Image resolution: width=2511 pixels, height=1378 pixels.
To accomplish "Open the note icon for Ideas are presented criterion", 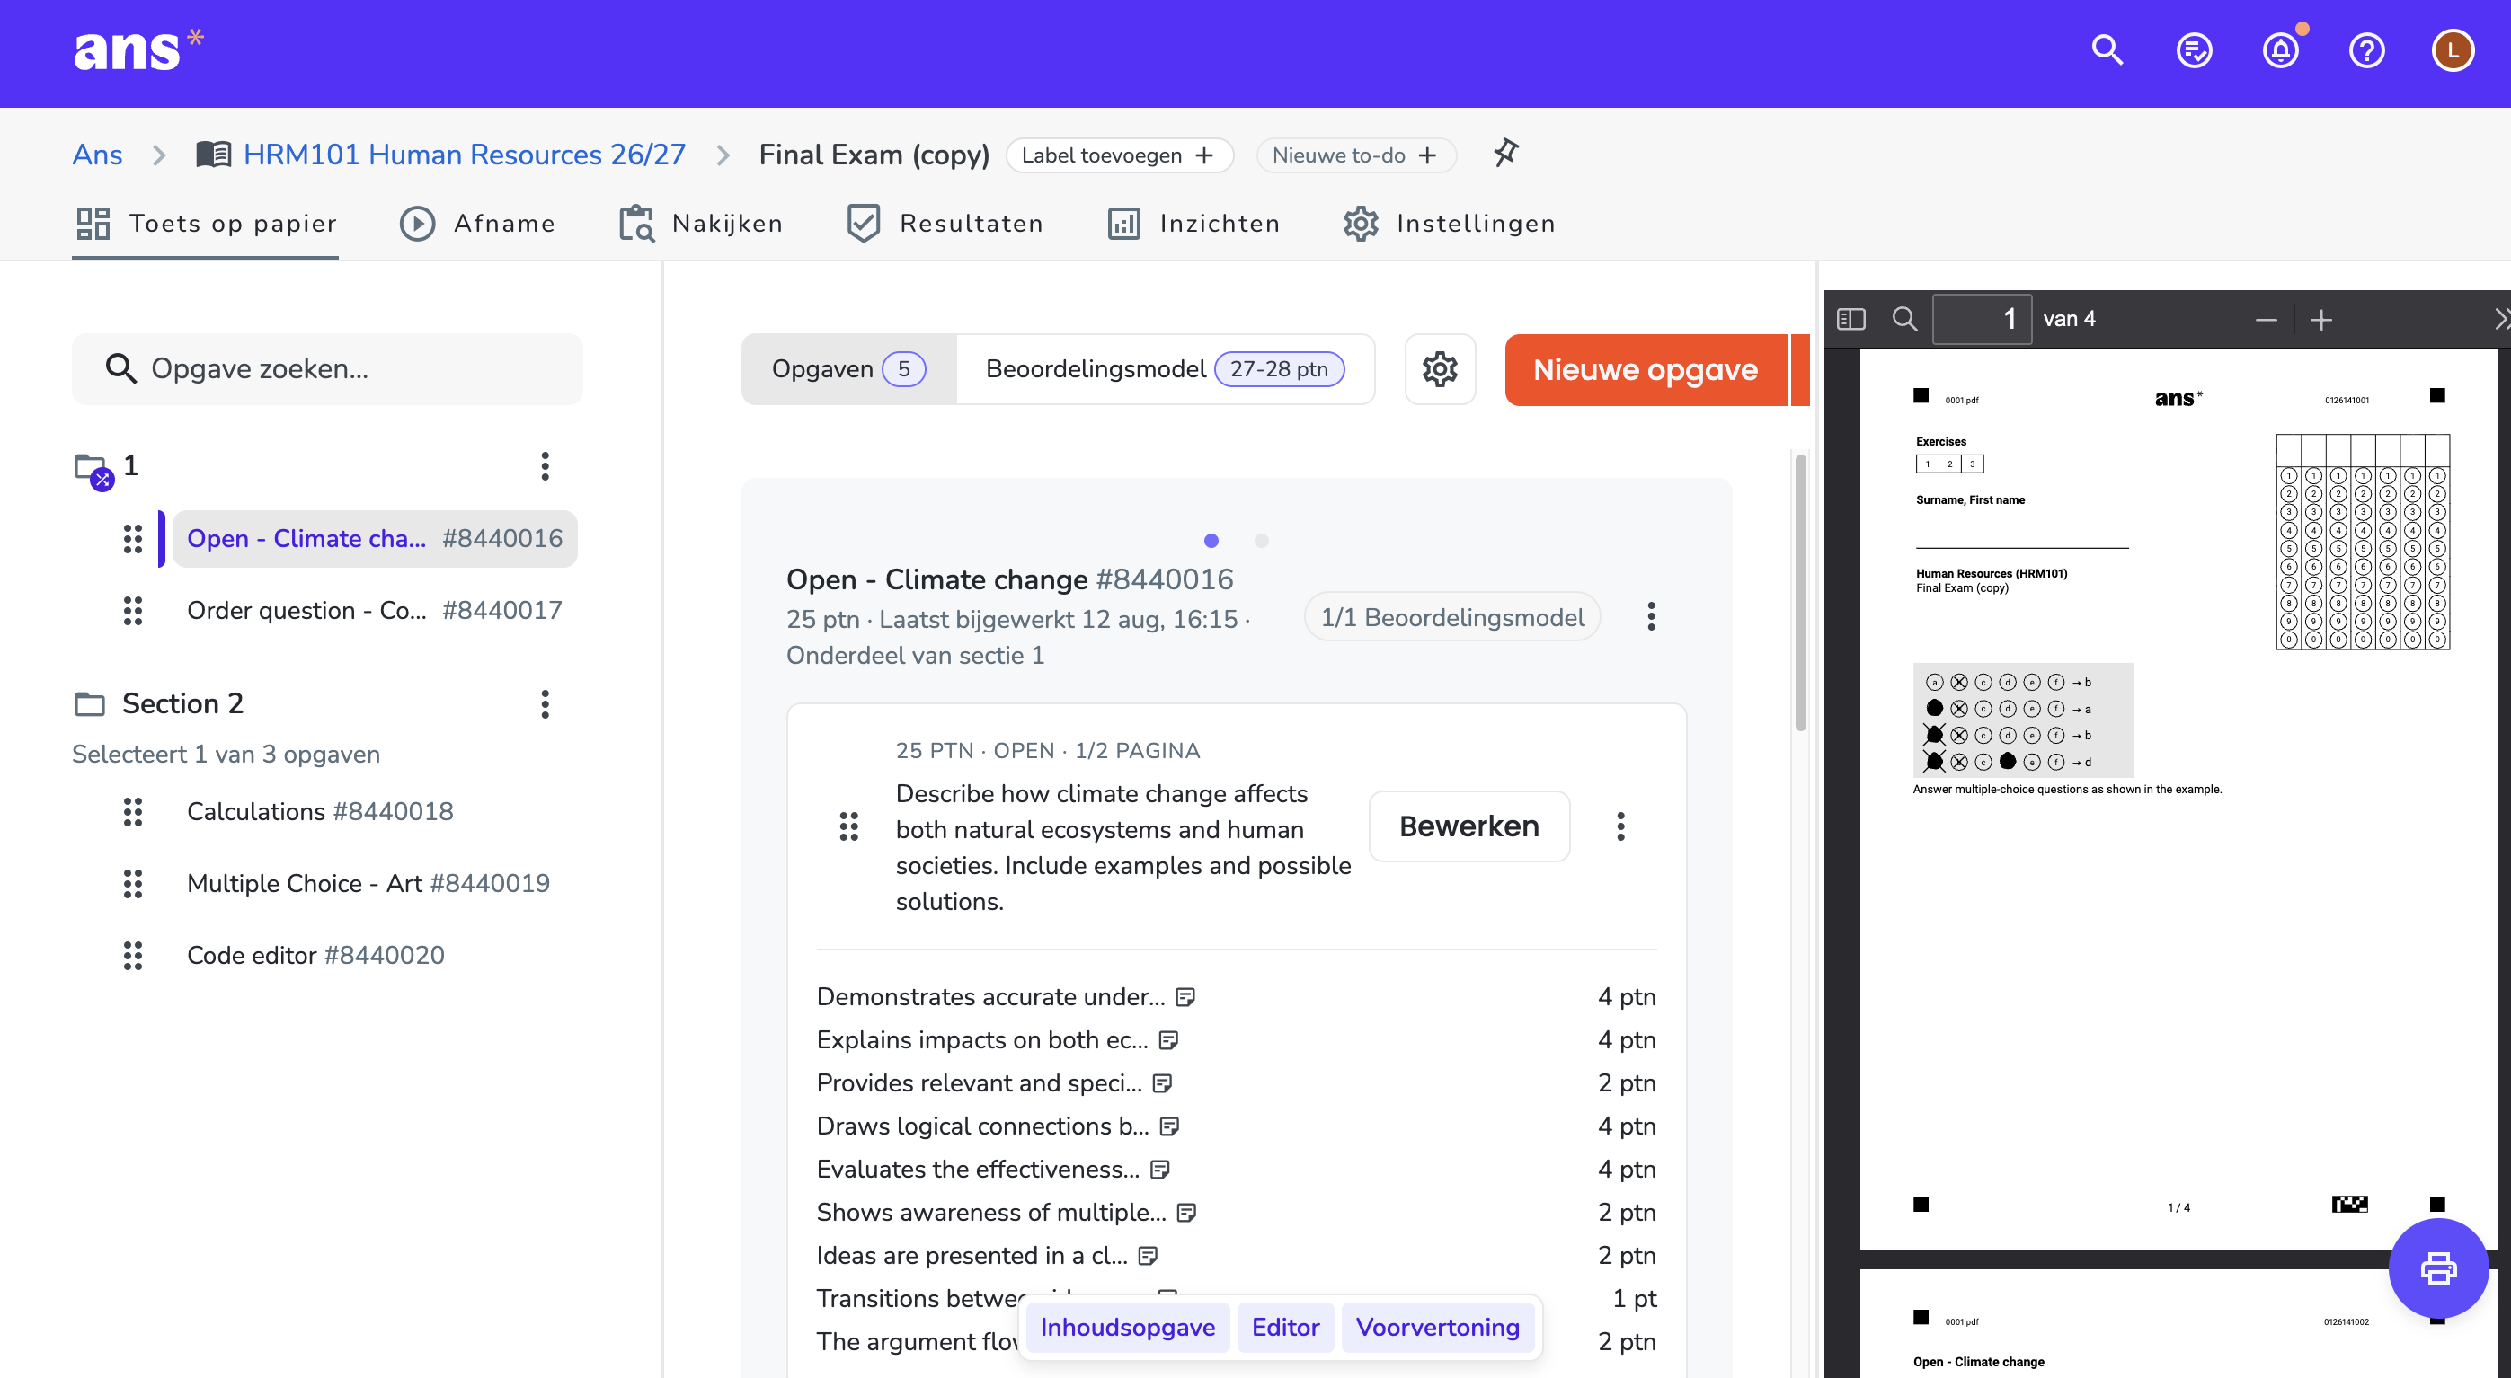I will pyautogui.click(x=1149, y=1255).
